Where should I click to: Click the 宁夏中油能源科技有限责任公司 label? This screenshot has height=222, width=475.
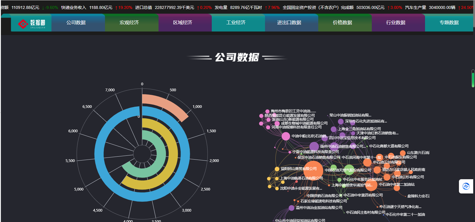point(316,152)
